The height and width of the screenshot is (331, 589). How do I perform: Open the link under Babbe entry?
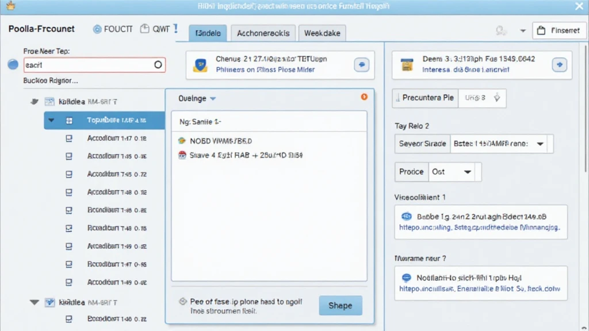tap(479, 228)
